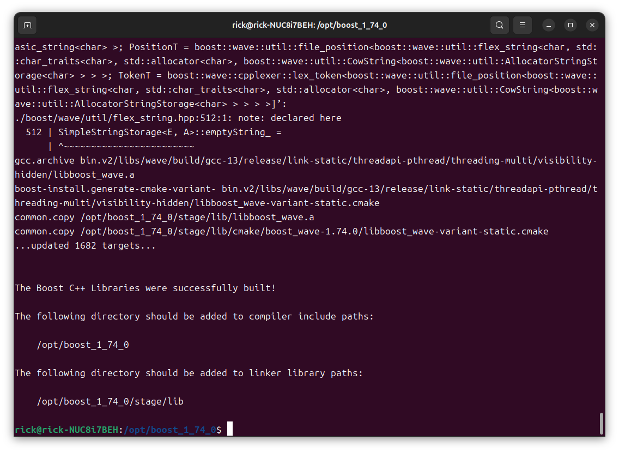This screenshot has height=452, width=619.
Task: Click the compiler include paths message line
Action: [x=194, y=316]
